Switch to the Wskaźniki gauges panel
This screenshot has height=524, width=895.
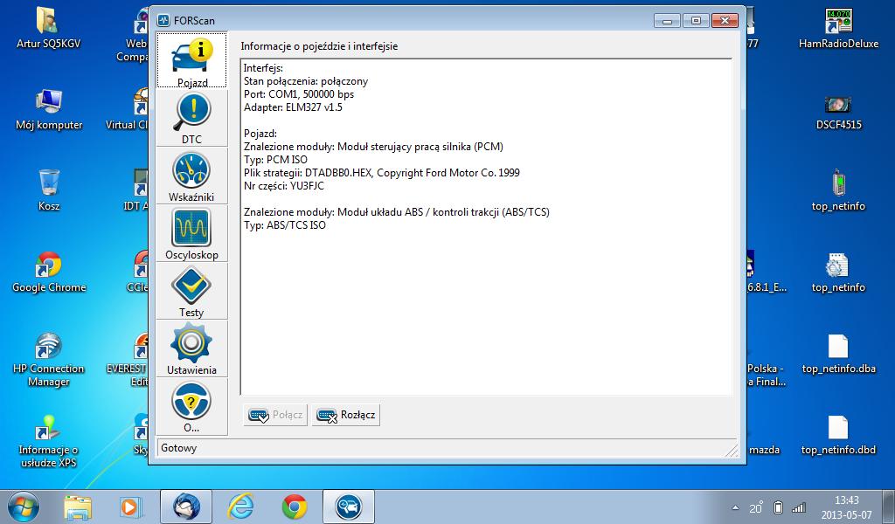tap(191, 176)
